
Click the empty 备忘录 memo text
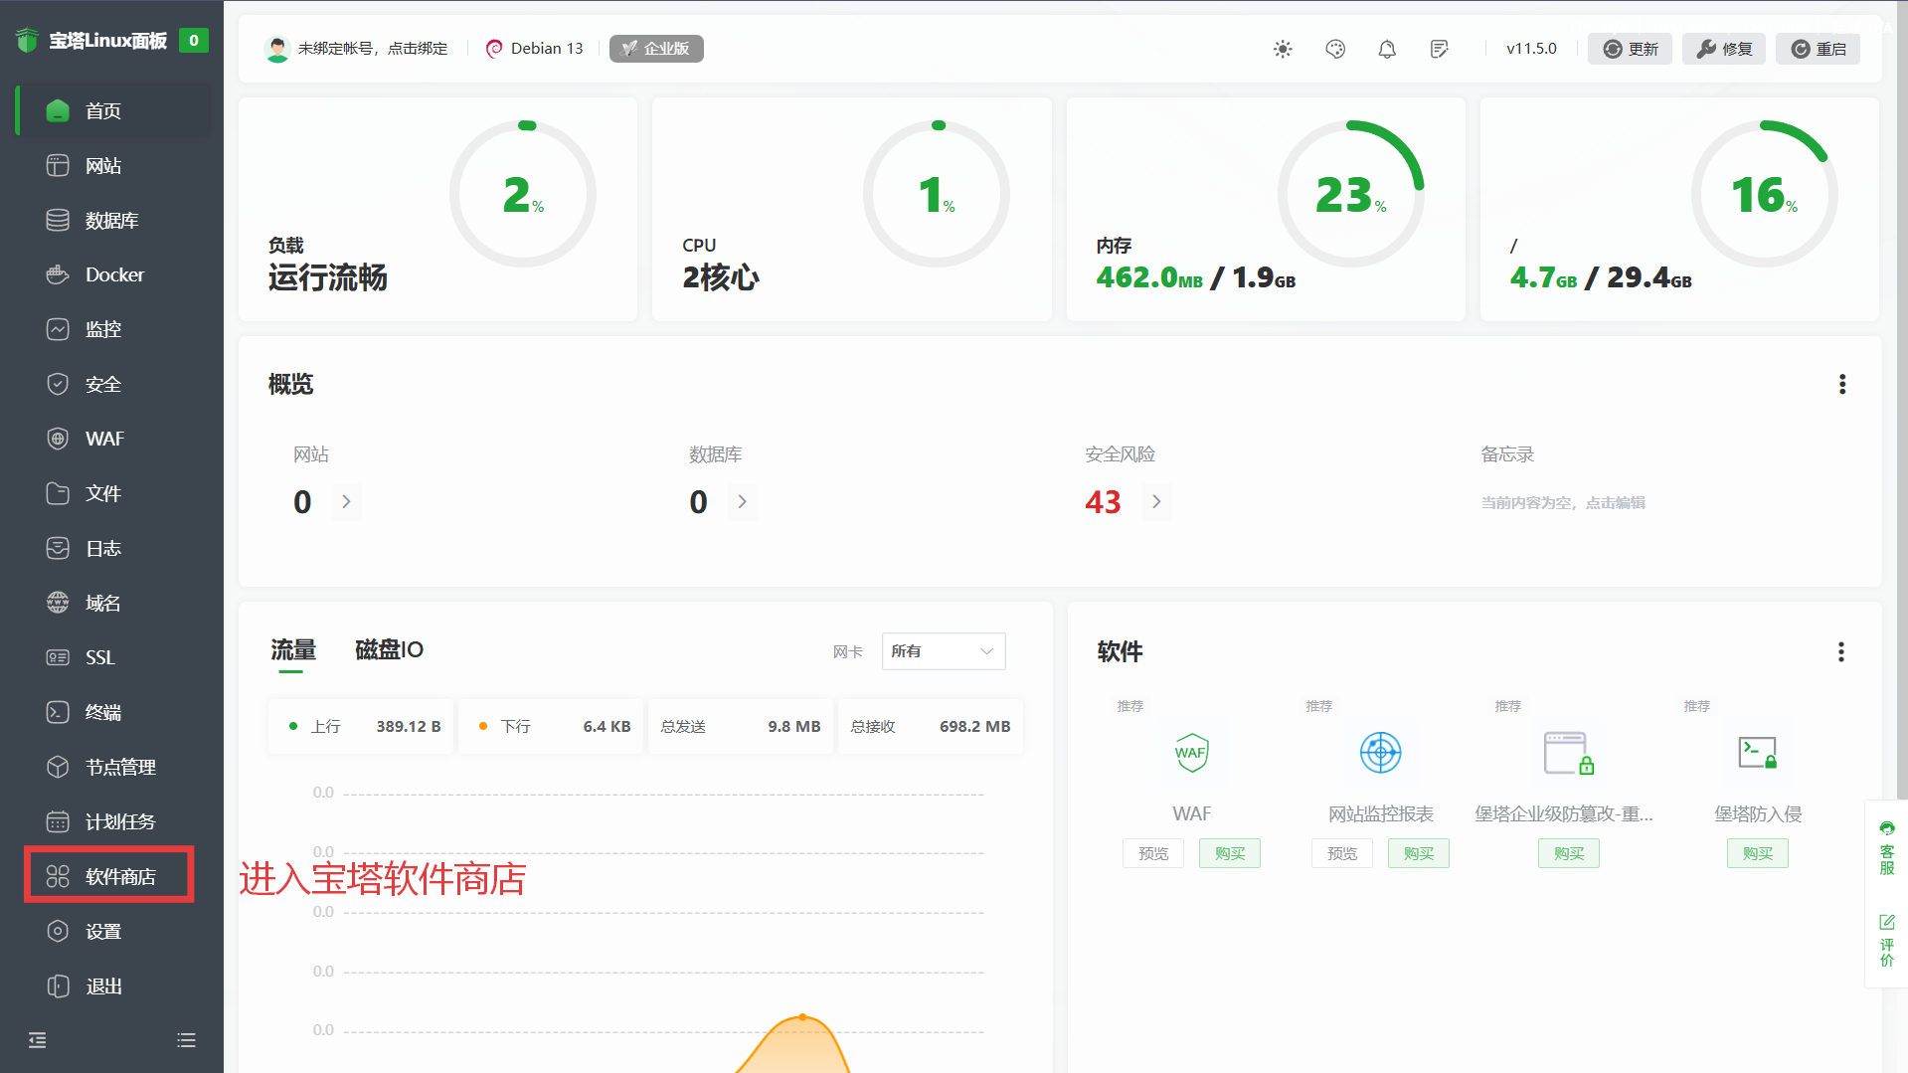click(1562, 503)
